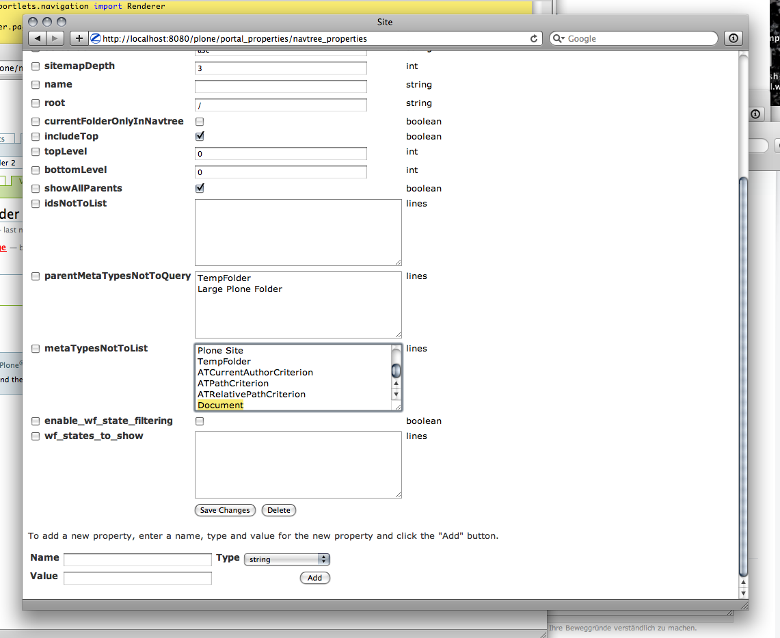Screen dimensions: 780x638
Task: Open the search engine magnifier menu
Action: (x=559, y=38)
